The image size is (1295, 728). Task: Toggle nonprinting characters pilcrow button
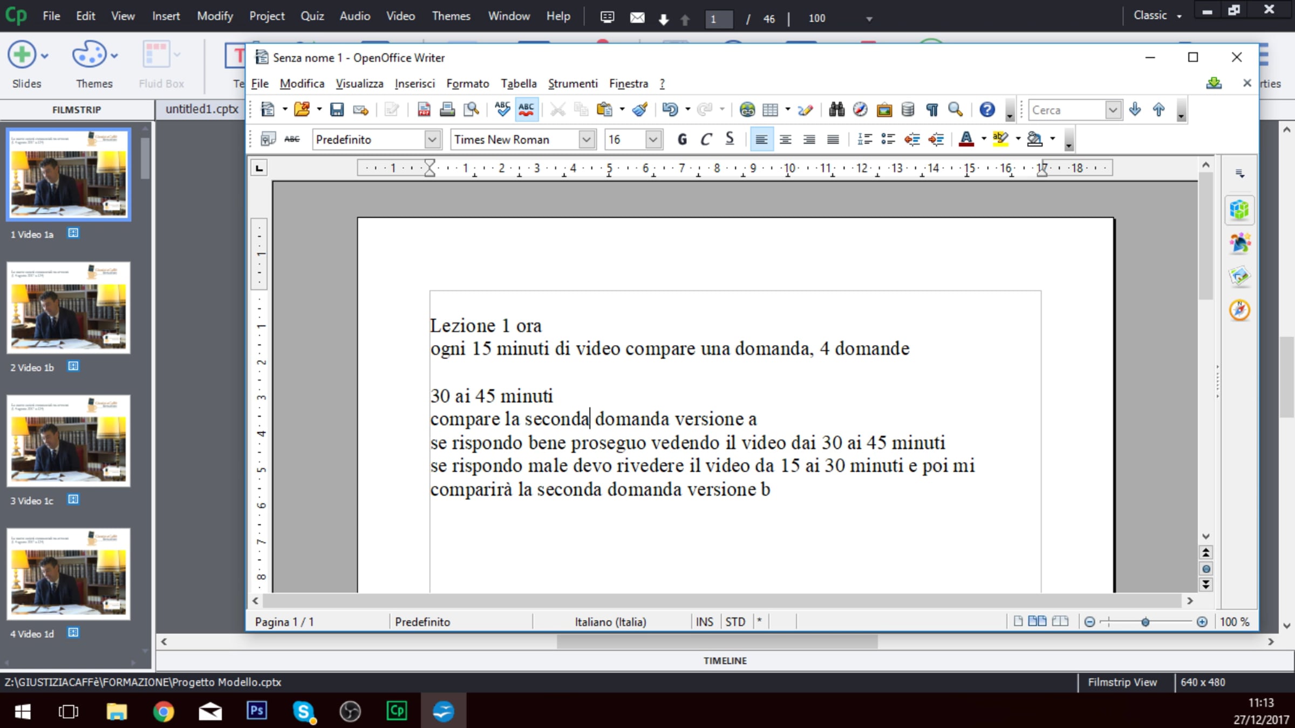[x=932, y=110]
